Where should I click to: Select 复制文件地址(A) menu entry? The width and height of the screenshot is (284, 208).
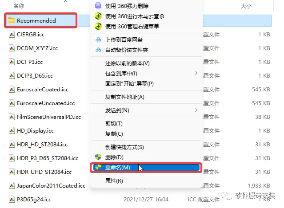125,97
